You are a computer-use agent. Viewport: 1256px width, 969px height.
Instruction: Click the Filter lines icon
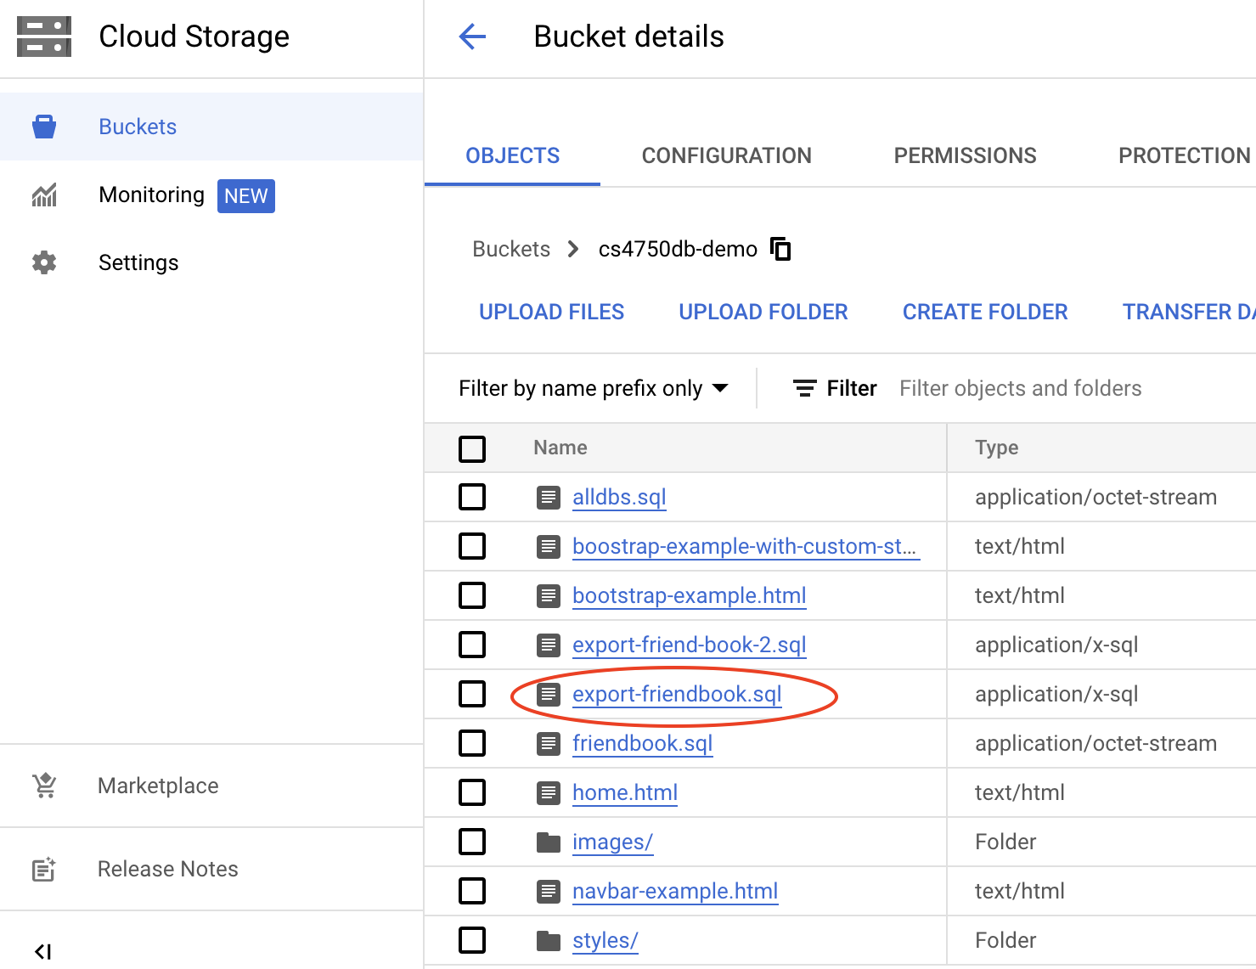804,388
